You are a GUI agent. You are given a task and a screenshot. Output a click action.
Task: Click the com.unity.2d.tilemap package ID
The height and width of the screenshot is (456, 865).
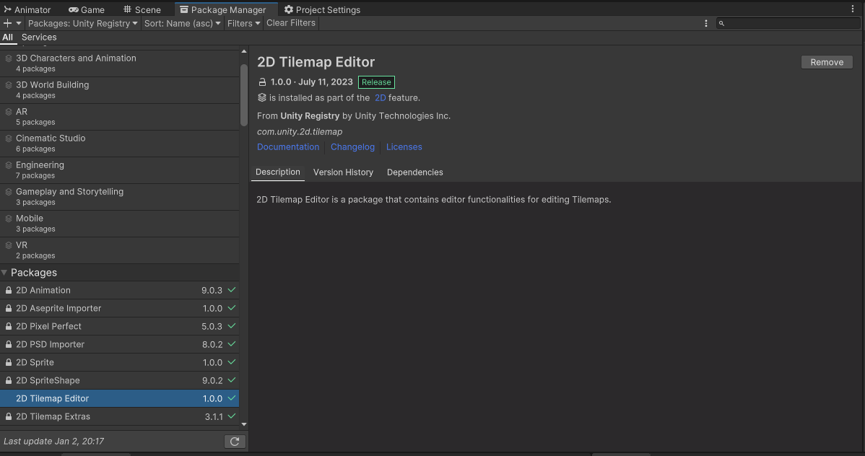(x=300, y=132)
